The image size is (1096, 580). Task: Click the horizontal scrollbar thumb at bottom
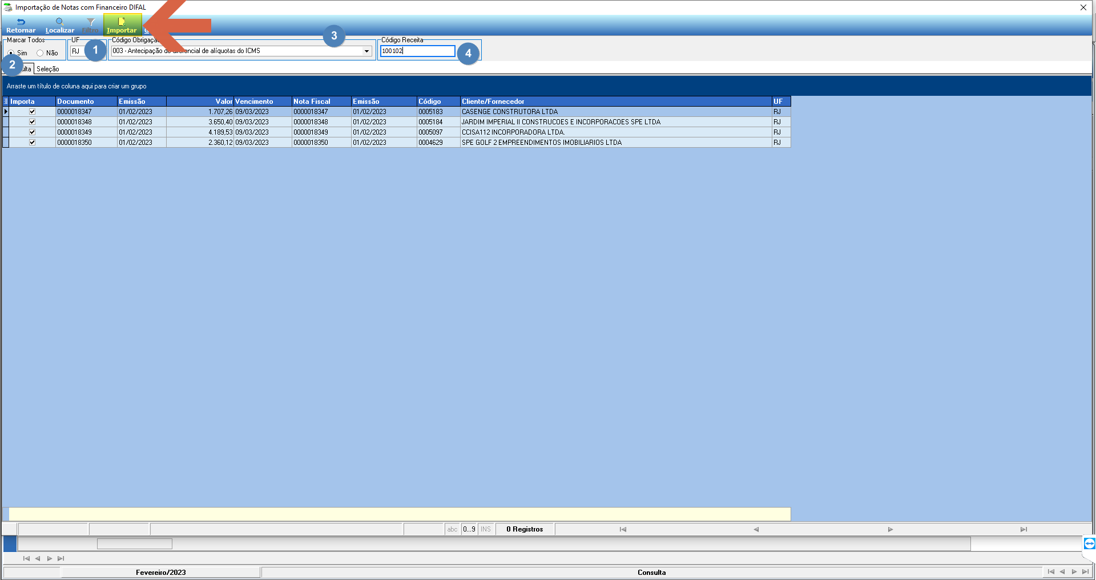pos(135,544)
